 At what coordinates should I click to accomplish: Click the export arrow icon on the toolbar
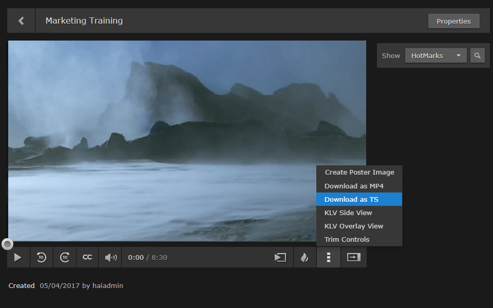353,257
